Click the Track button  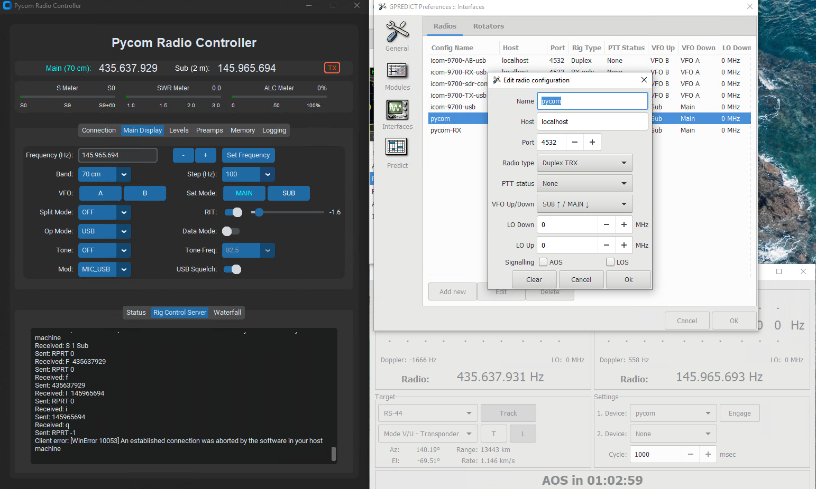508,412
